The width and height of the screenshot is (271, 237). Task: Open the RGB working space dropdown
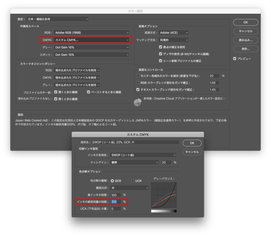pos(91,33)
